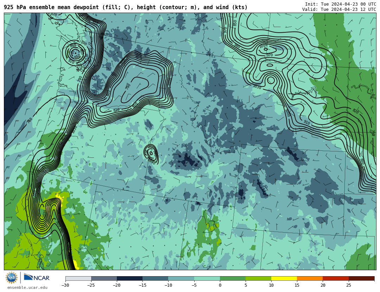
Task: Click the colorbar tick label -15
Action: point(142,285)
